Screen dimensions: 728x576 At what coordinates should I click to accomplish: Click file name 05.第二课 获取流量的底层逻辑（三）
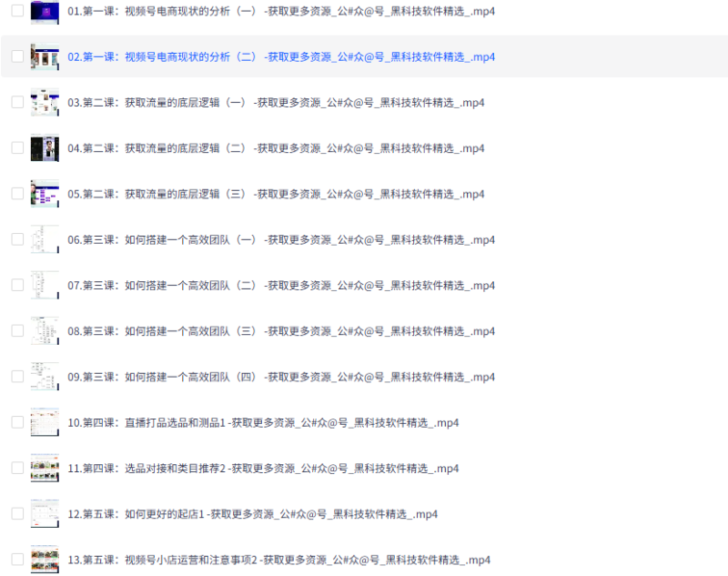[276, 194]
